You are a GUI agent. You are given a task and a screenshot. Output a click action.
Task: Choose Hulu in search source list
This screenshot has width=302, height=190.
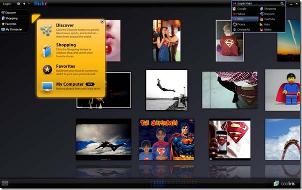click(272, 25)
